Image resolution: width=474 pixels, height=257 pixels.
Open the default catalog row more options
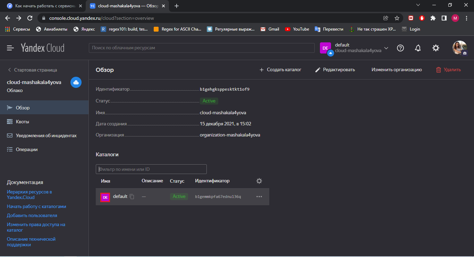point(259,197)
